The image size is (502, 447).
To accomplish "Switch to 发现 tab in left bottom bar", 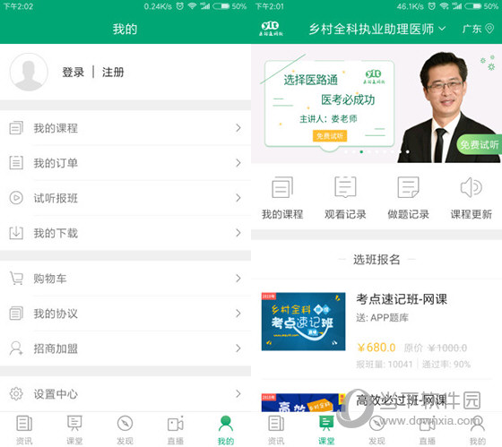I will pyautogui.click(x=125, y=430).
